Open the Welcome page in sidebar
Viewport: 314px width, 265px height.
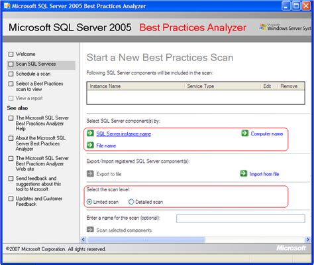(25, 54)
